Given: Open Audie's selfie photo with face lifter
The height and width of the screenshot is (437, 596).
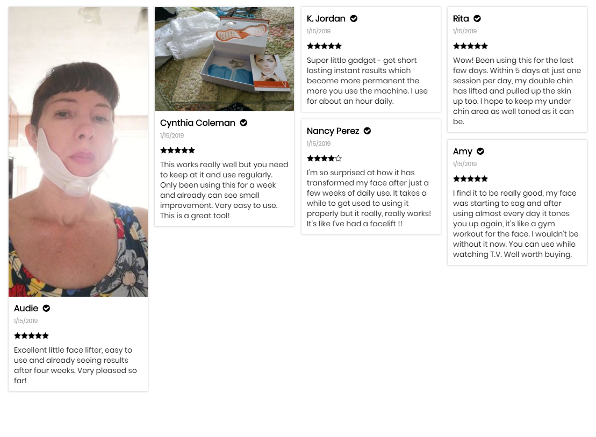Looking at the screenshot, I should tap(78, 152).
